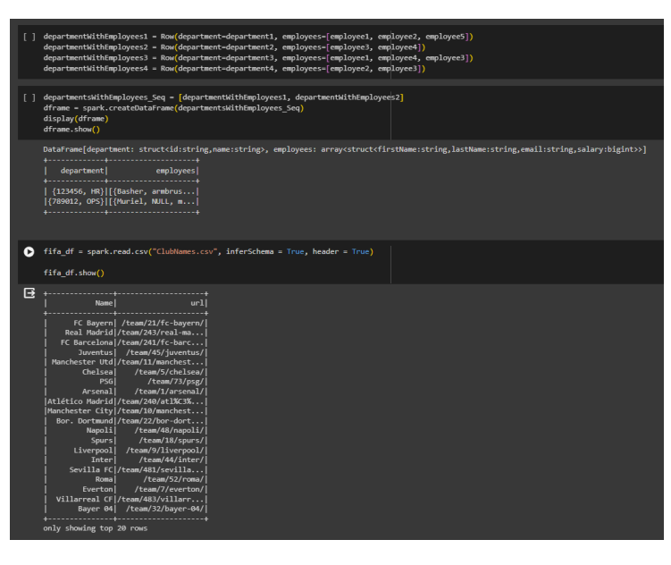Click the Roma row name
The width and height of the screenshot is (671, 565).
104,479
